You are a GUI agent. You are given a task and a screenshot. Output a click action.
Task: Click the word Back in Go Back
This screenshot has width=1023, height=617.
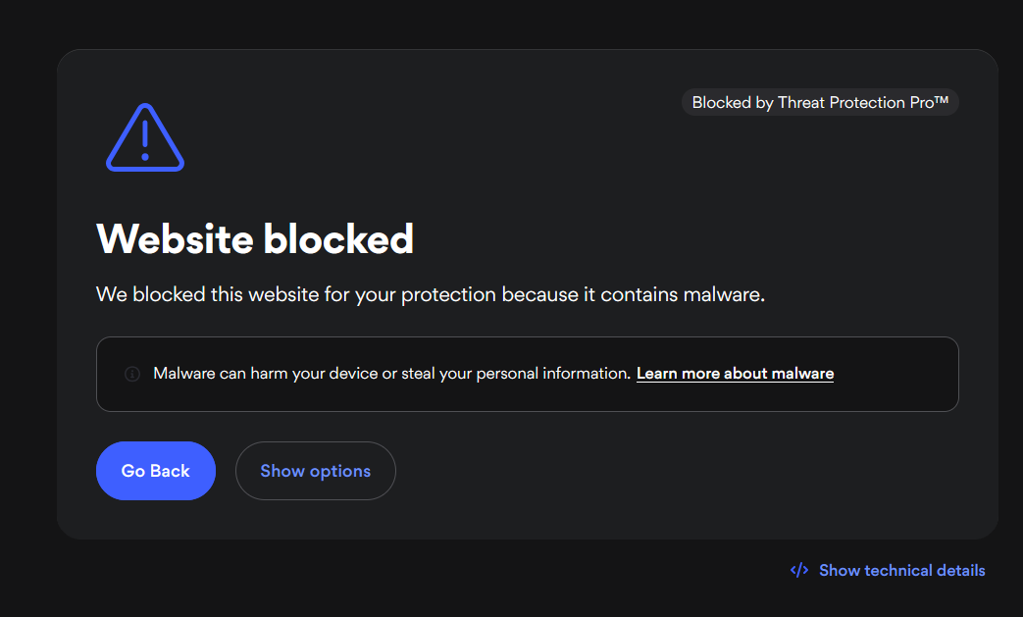(x=171, y=471)
